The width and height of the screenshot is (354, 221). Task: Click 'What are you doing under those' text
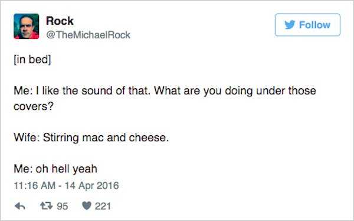[235, 91]
